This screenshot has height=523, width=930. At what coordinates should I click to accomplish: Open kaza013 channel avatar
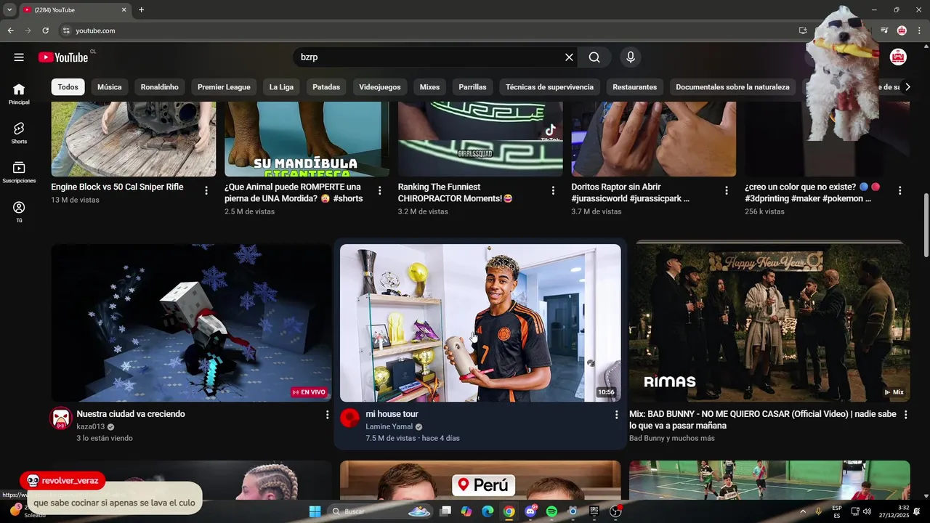click(x=61, y=418)
